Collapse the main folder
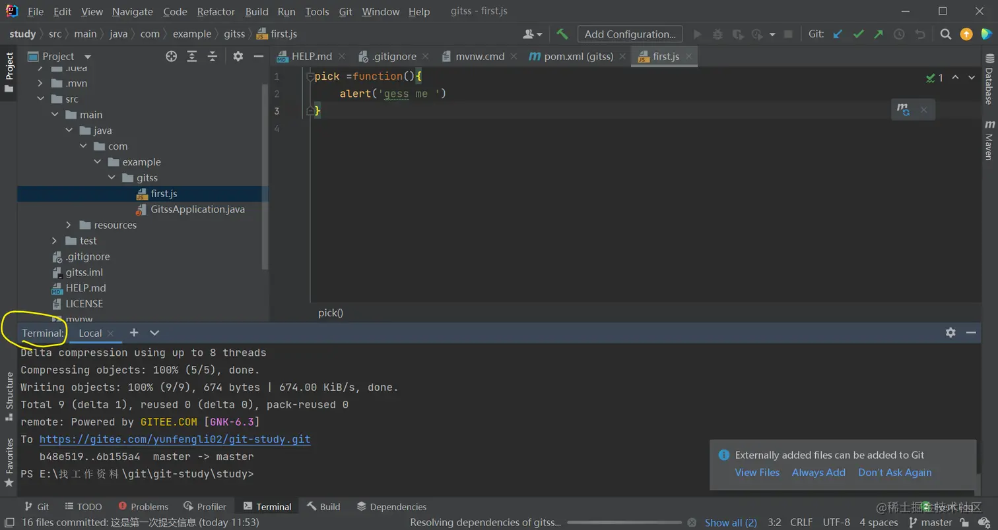 pyautogui.click(x=55, y=115)
